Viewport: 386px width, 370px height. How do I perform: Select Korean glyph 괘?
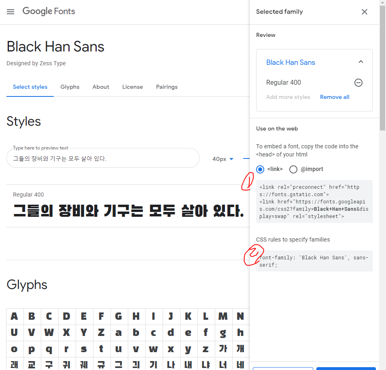tap(14, 364)
